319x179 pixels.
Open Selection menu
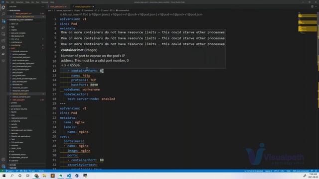tap(19, 2)
